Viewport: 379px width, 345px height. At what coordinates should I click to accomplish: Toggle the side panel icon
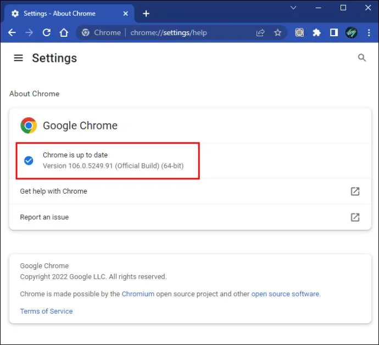pyautogui.click(x=333, y=33)
